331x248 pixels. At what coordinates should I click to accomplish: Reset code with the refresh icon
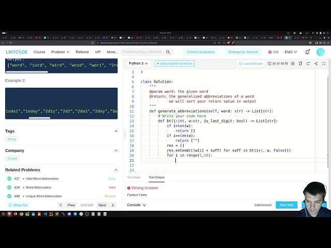pos(308,64)
